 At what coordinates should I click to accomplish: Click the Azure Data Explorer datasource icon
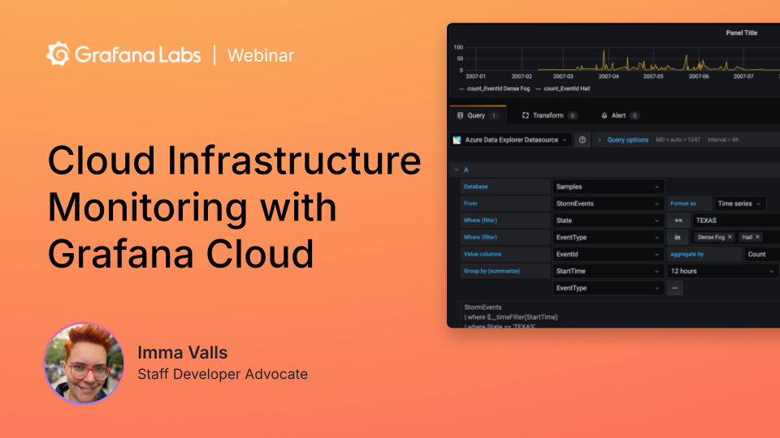(x=458, y=140)
